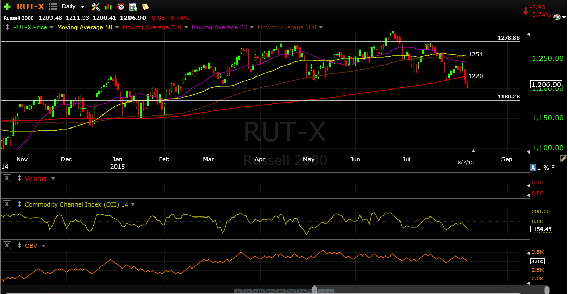Open the alarm clock alert icon
568x294 pixels.
[121, 6]
